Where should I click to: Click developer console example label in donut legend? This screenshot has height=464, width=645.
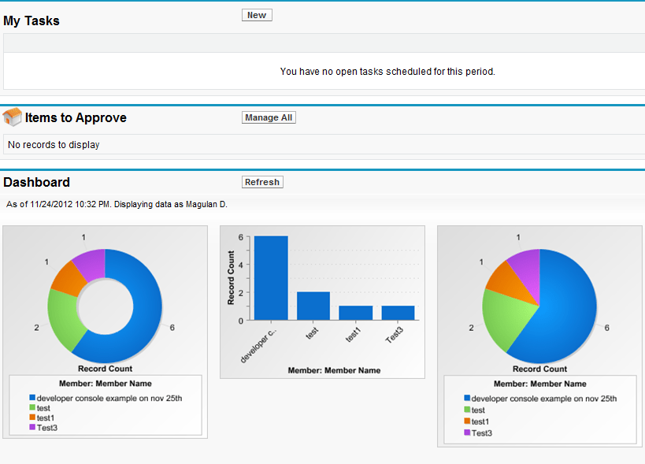point(109,399)
